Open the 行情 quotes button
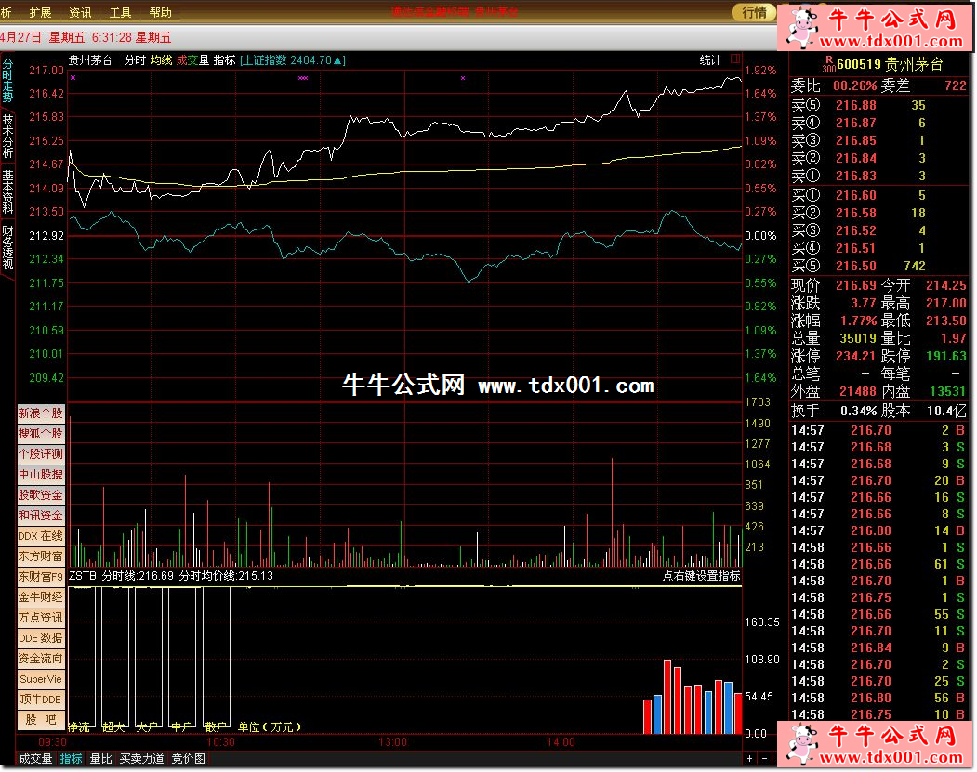 tap(754, 12)
